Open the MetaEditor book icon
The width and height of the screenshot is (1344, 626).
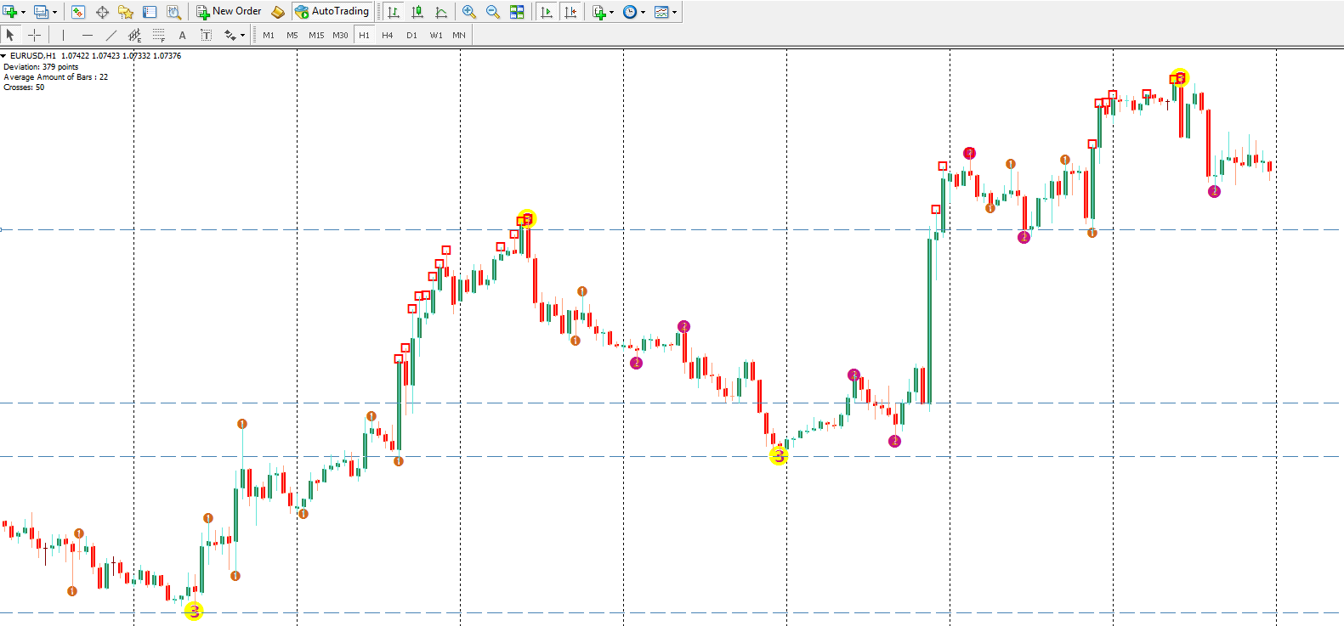pos(278,12)
